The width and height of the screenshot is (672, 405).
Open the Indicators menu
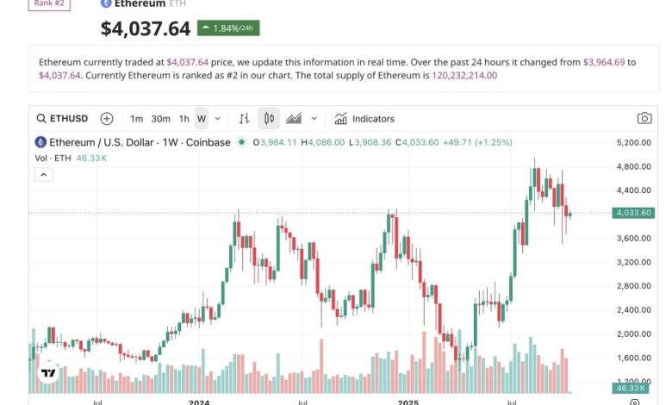(x=364, y=118)
